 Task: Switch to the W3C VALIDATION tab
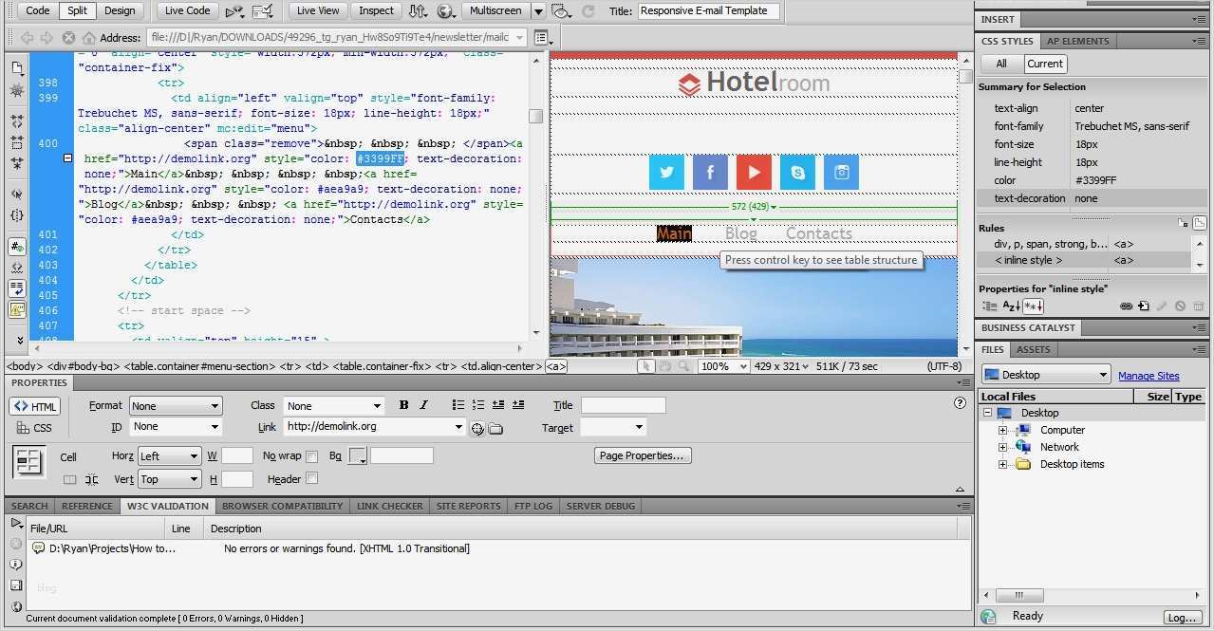pyautogui.click(x=167, y=506)
